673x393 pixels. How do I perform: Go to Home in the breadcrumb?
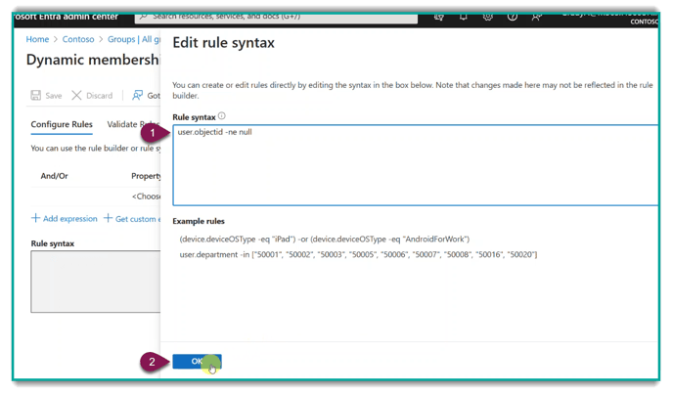37,40
